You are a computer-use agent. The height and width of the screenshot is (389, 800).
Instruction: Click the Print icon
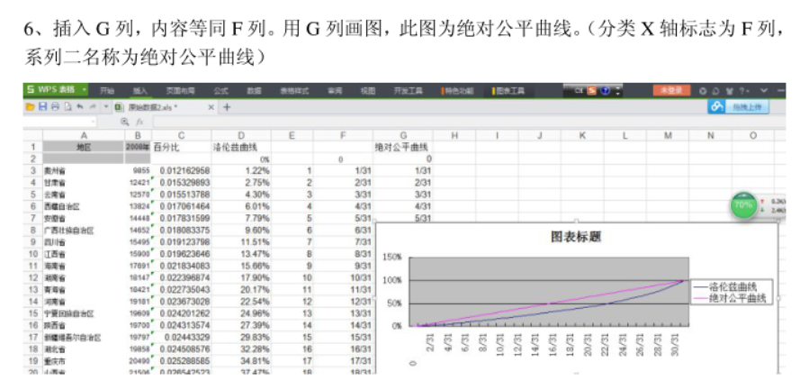[55, 107]
